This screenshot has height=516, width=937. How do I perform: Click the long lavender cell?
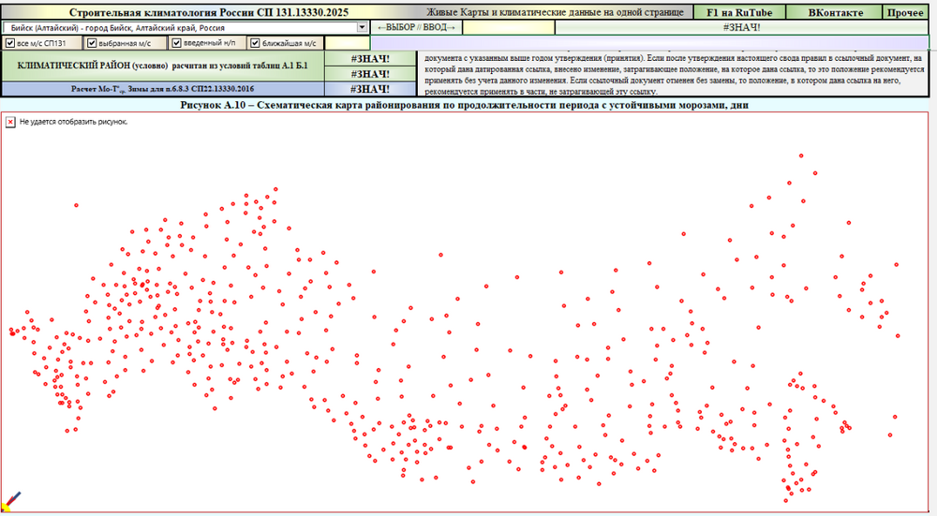coord(650,43)
